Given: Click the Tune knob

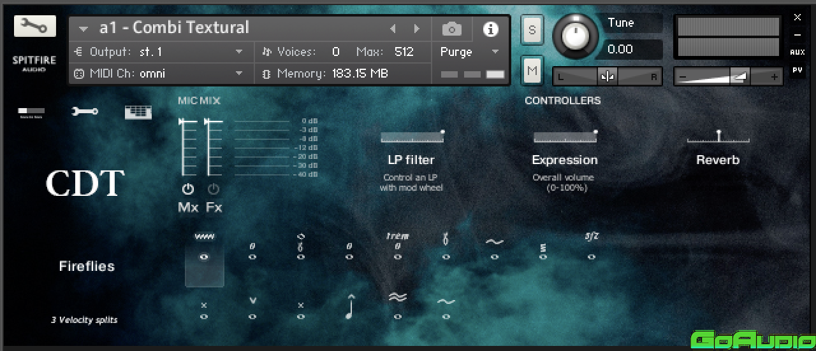Looking at the screenshot, I should pos(575,36).
